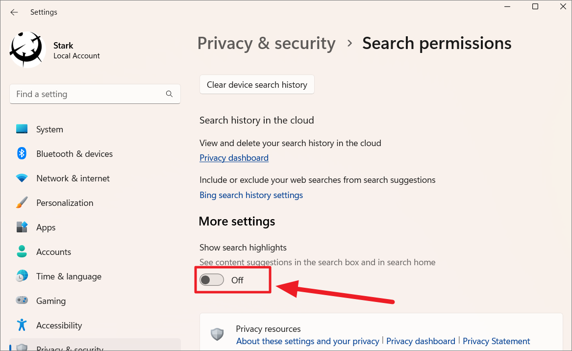Open System settings icon in sidebar

(x=22, y=129)
